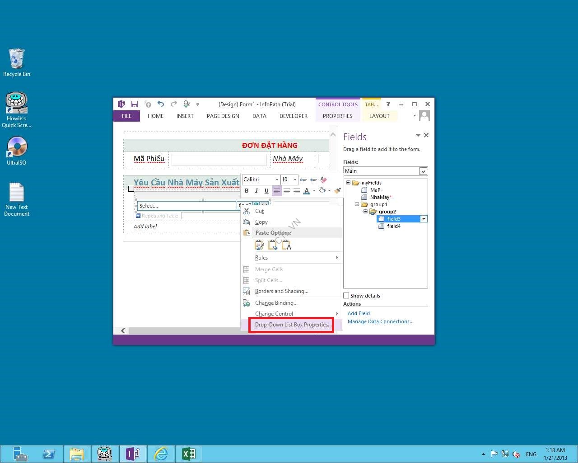Screen dimensions: 578x463
Task: Click the Add Field link
Action: coord(359,313)
